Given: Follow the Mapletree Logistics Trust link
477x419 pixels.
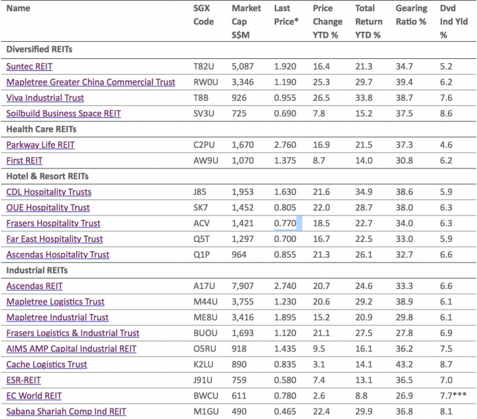Looking at the screenshot, I should tap(56, 302).
